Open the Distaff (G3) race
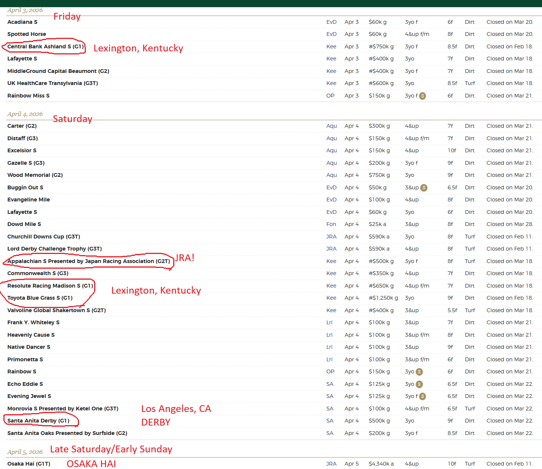542x469 pixels. point(23,138)
